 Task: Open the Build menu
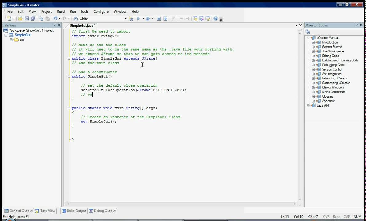[61, 11]
